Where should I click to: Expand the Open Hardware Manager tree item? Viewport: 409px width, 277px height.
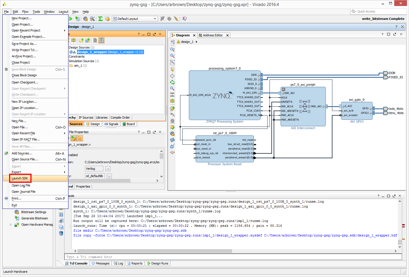click(x=11, y=224)
